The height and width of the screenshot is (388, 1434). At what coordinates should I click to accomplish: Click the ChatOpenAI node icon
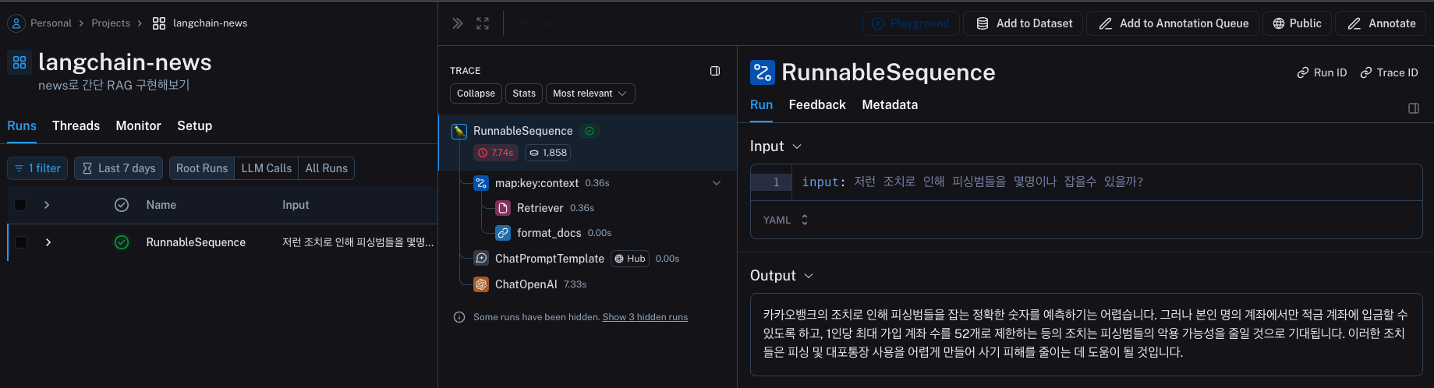(x=481, y=284)
